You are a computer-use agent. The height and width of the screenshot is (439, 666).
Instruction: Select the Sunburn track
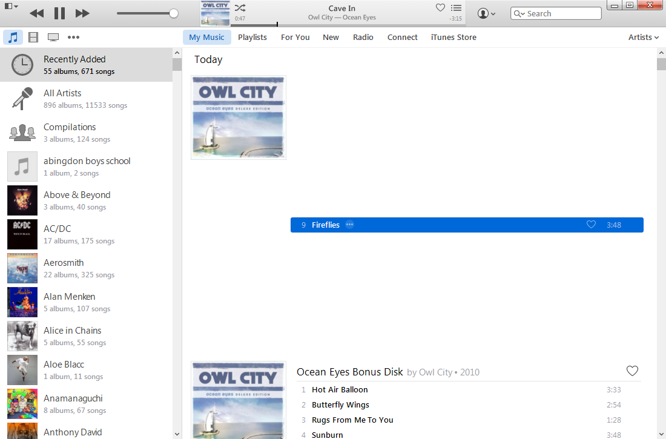(467, 434)
